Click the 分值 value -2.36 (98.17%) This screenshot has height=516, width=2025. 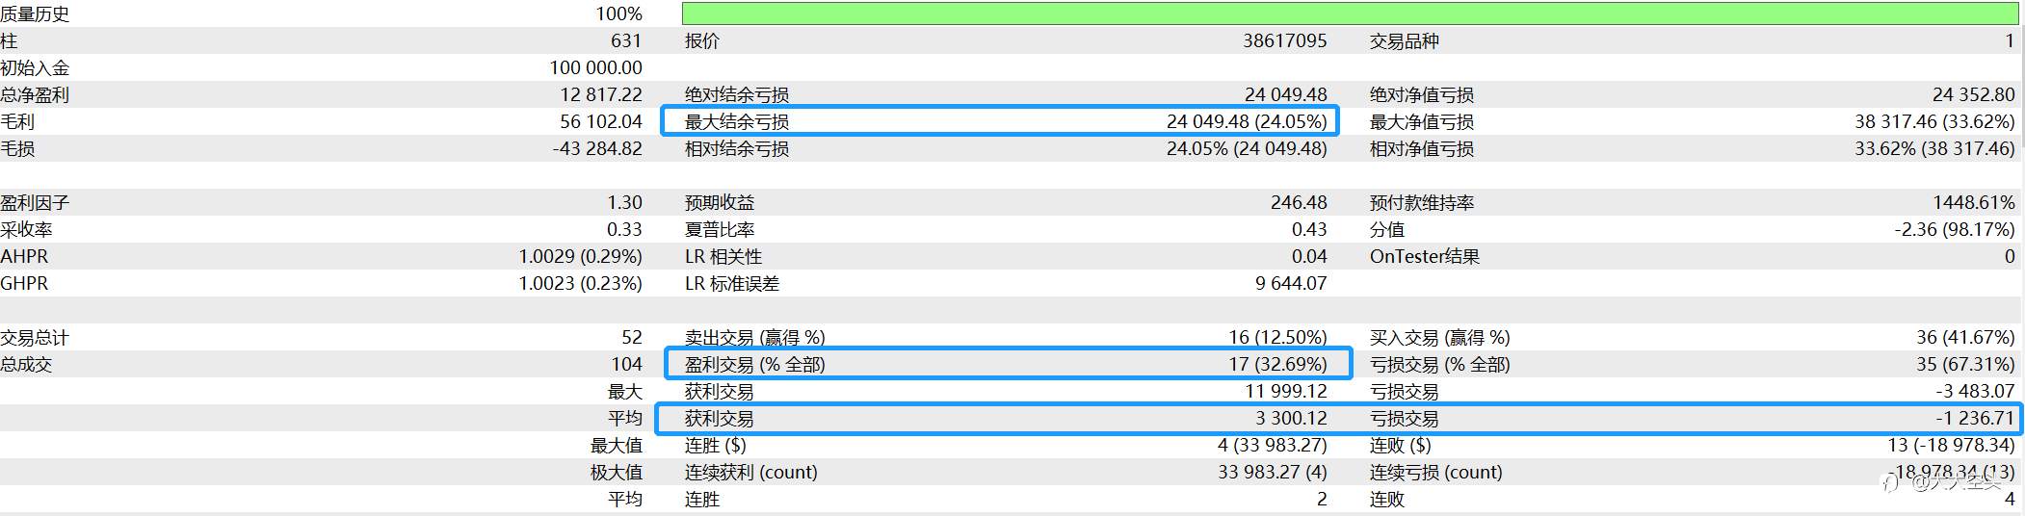pos(1954,229)
